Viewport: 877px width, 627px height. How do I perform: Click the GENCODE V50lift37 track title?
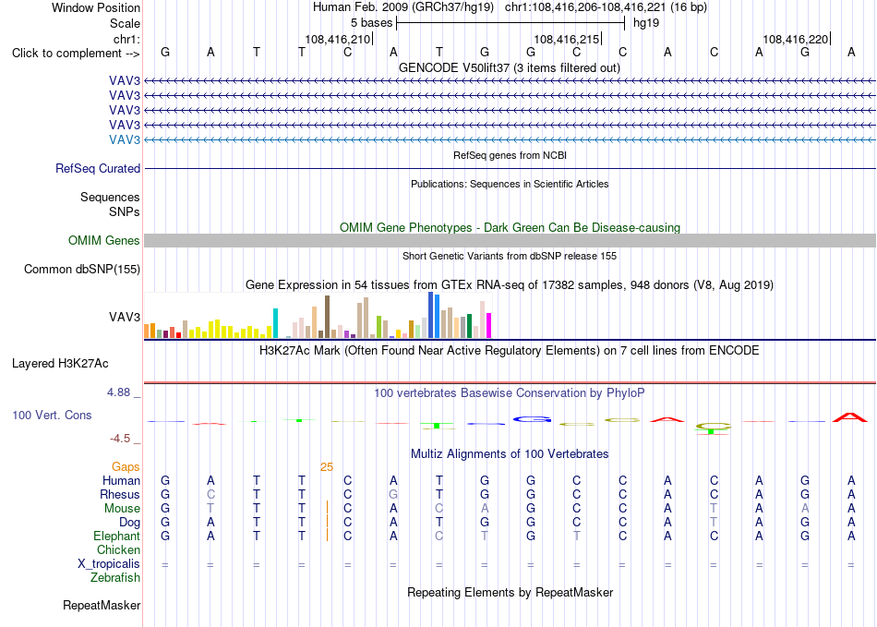point(510,68)
